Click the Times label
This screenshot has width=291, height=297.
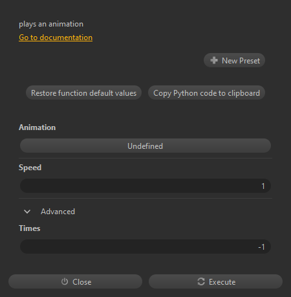tap(30, 228)
